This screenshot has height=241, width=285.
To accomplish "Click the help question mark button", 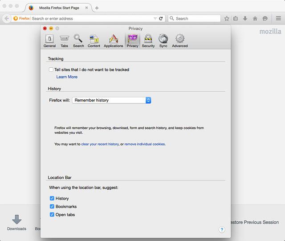I will 222,229.
